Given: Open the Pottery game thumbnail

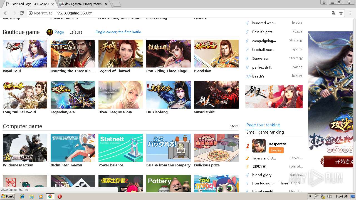Looking at the screenshot, I should 169,184.
